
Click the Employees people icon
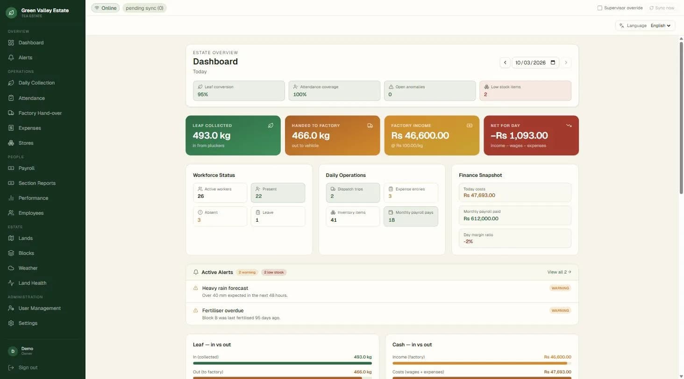pyautogui.click(x=11, y=213)
